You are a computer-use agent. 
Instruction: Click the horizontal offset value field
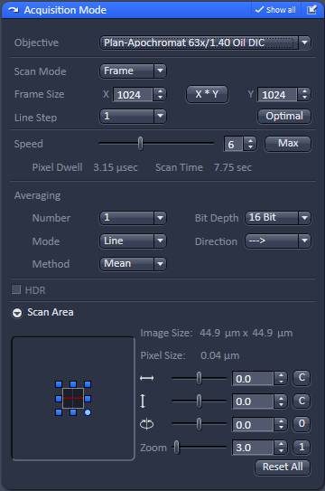click(x=253, y=379)
